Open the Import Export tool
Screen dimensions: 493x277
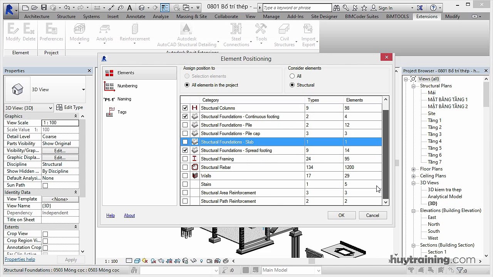[x=308, y=35]
